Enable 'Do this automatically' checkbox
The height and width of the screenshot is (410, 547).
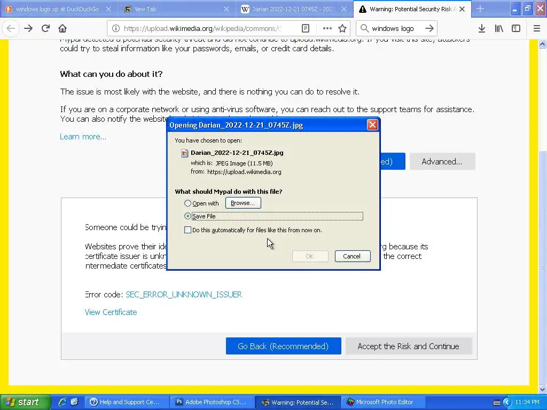click(x=187, y=230)
